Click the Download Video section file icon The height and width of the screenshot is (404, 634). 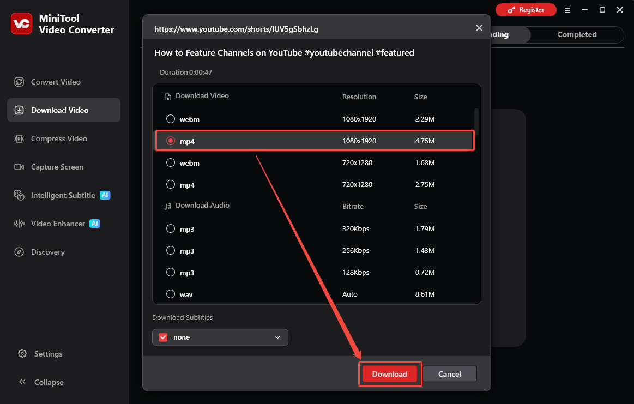tap(167, 97)
